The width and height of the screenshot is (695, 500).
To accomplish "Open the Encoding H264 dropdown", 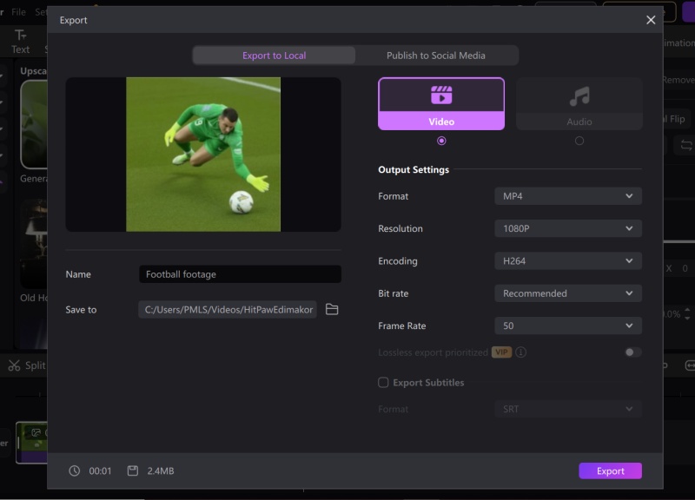I will [568, 260].
